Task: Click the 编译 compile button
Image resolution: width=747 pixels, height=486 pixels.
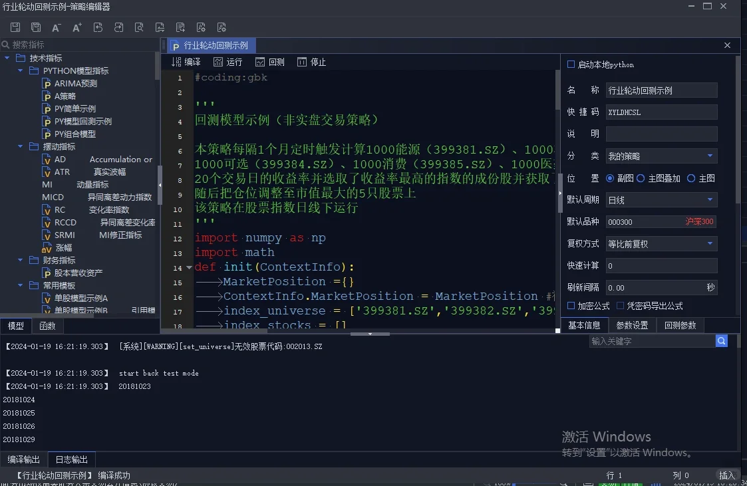Action: click(186, 62)
